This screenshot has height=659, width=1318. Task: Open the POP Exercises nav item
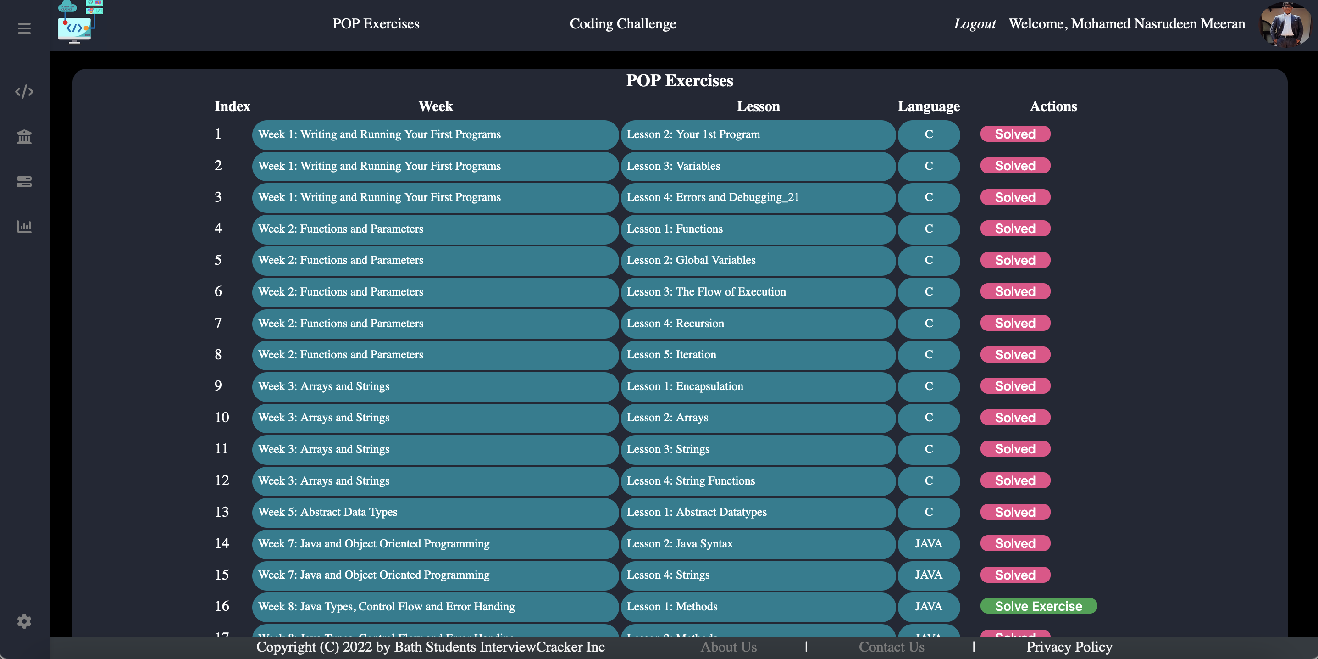point(376,23)
